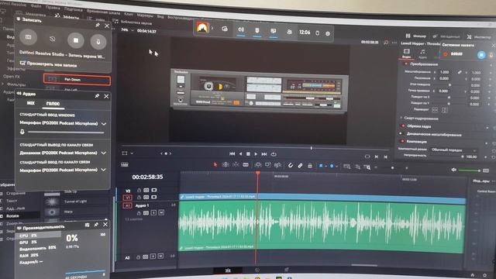Open the flag color dropdown in timeline toolbar
Viewport: 496px width, 279px height.
325,166
